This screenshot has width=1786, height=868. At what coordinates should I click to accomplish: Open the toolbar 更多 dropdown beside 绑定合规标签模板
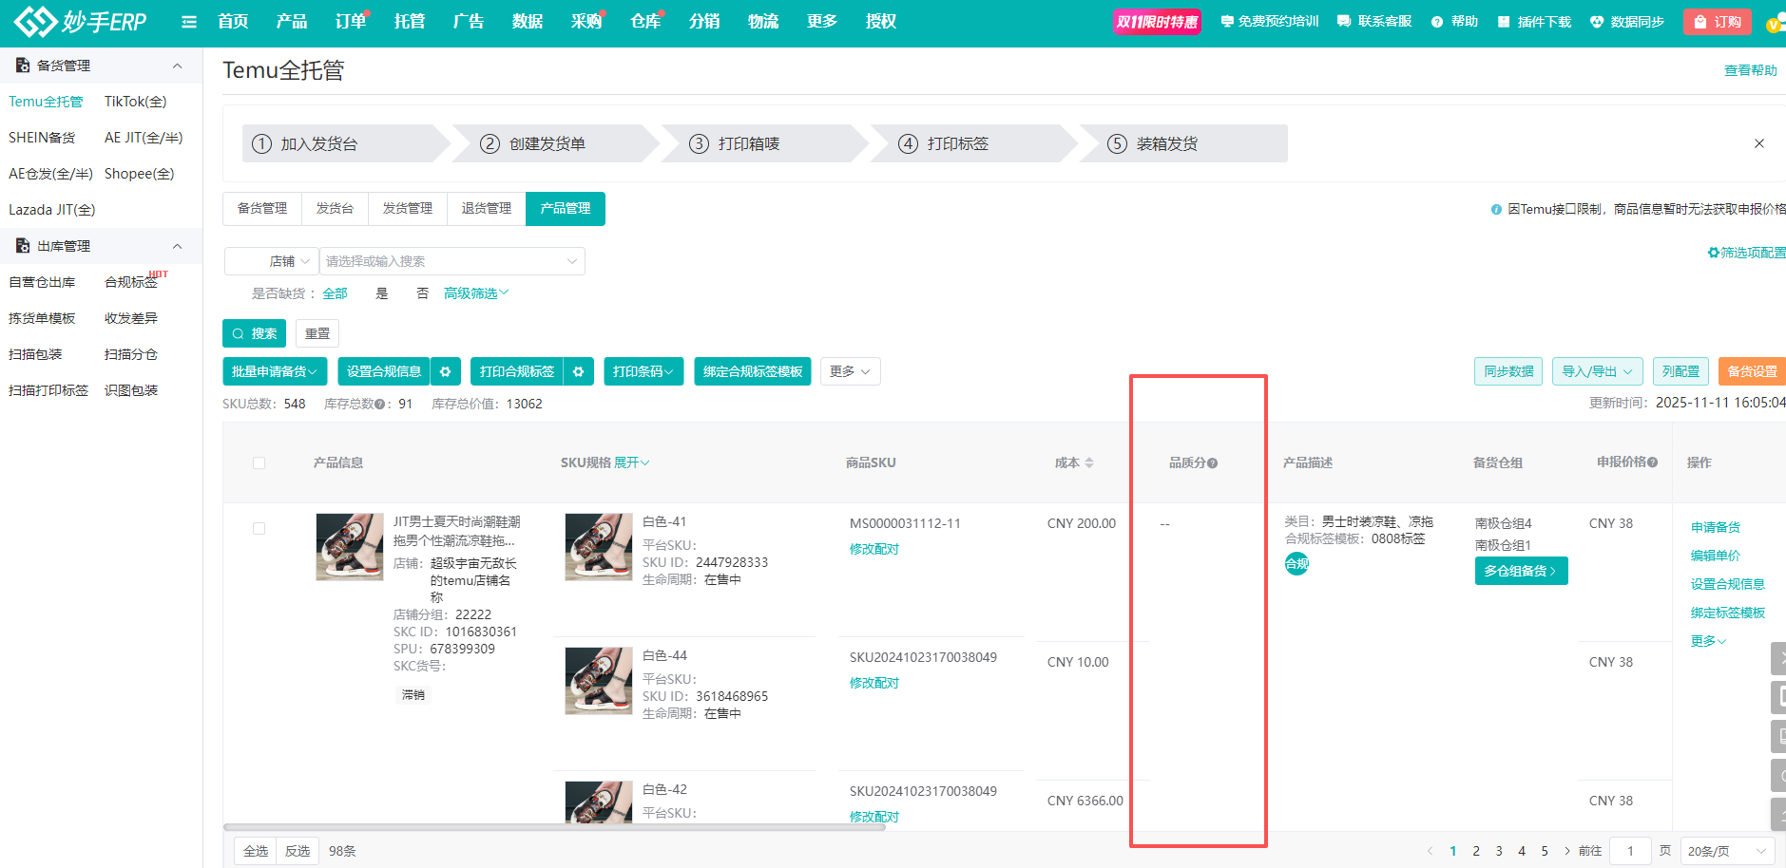(x=850, y=371)
